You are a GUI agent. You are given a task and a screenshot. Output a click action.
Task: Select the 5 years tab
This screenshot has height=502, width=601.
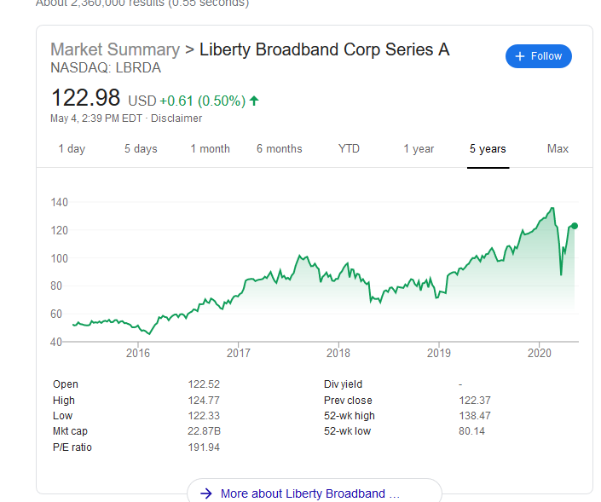(488, 148)
